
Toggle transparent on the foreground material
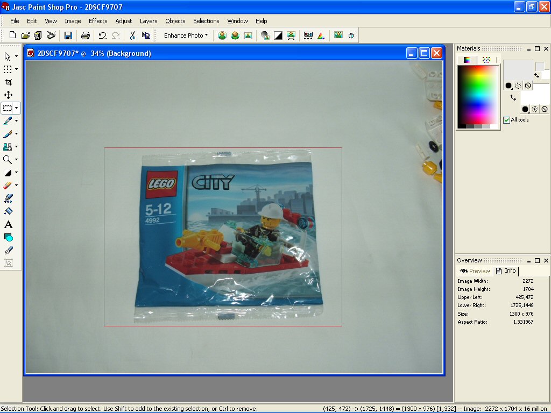click(528, 86)
